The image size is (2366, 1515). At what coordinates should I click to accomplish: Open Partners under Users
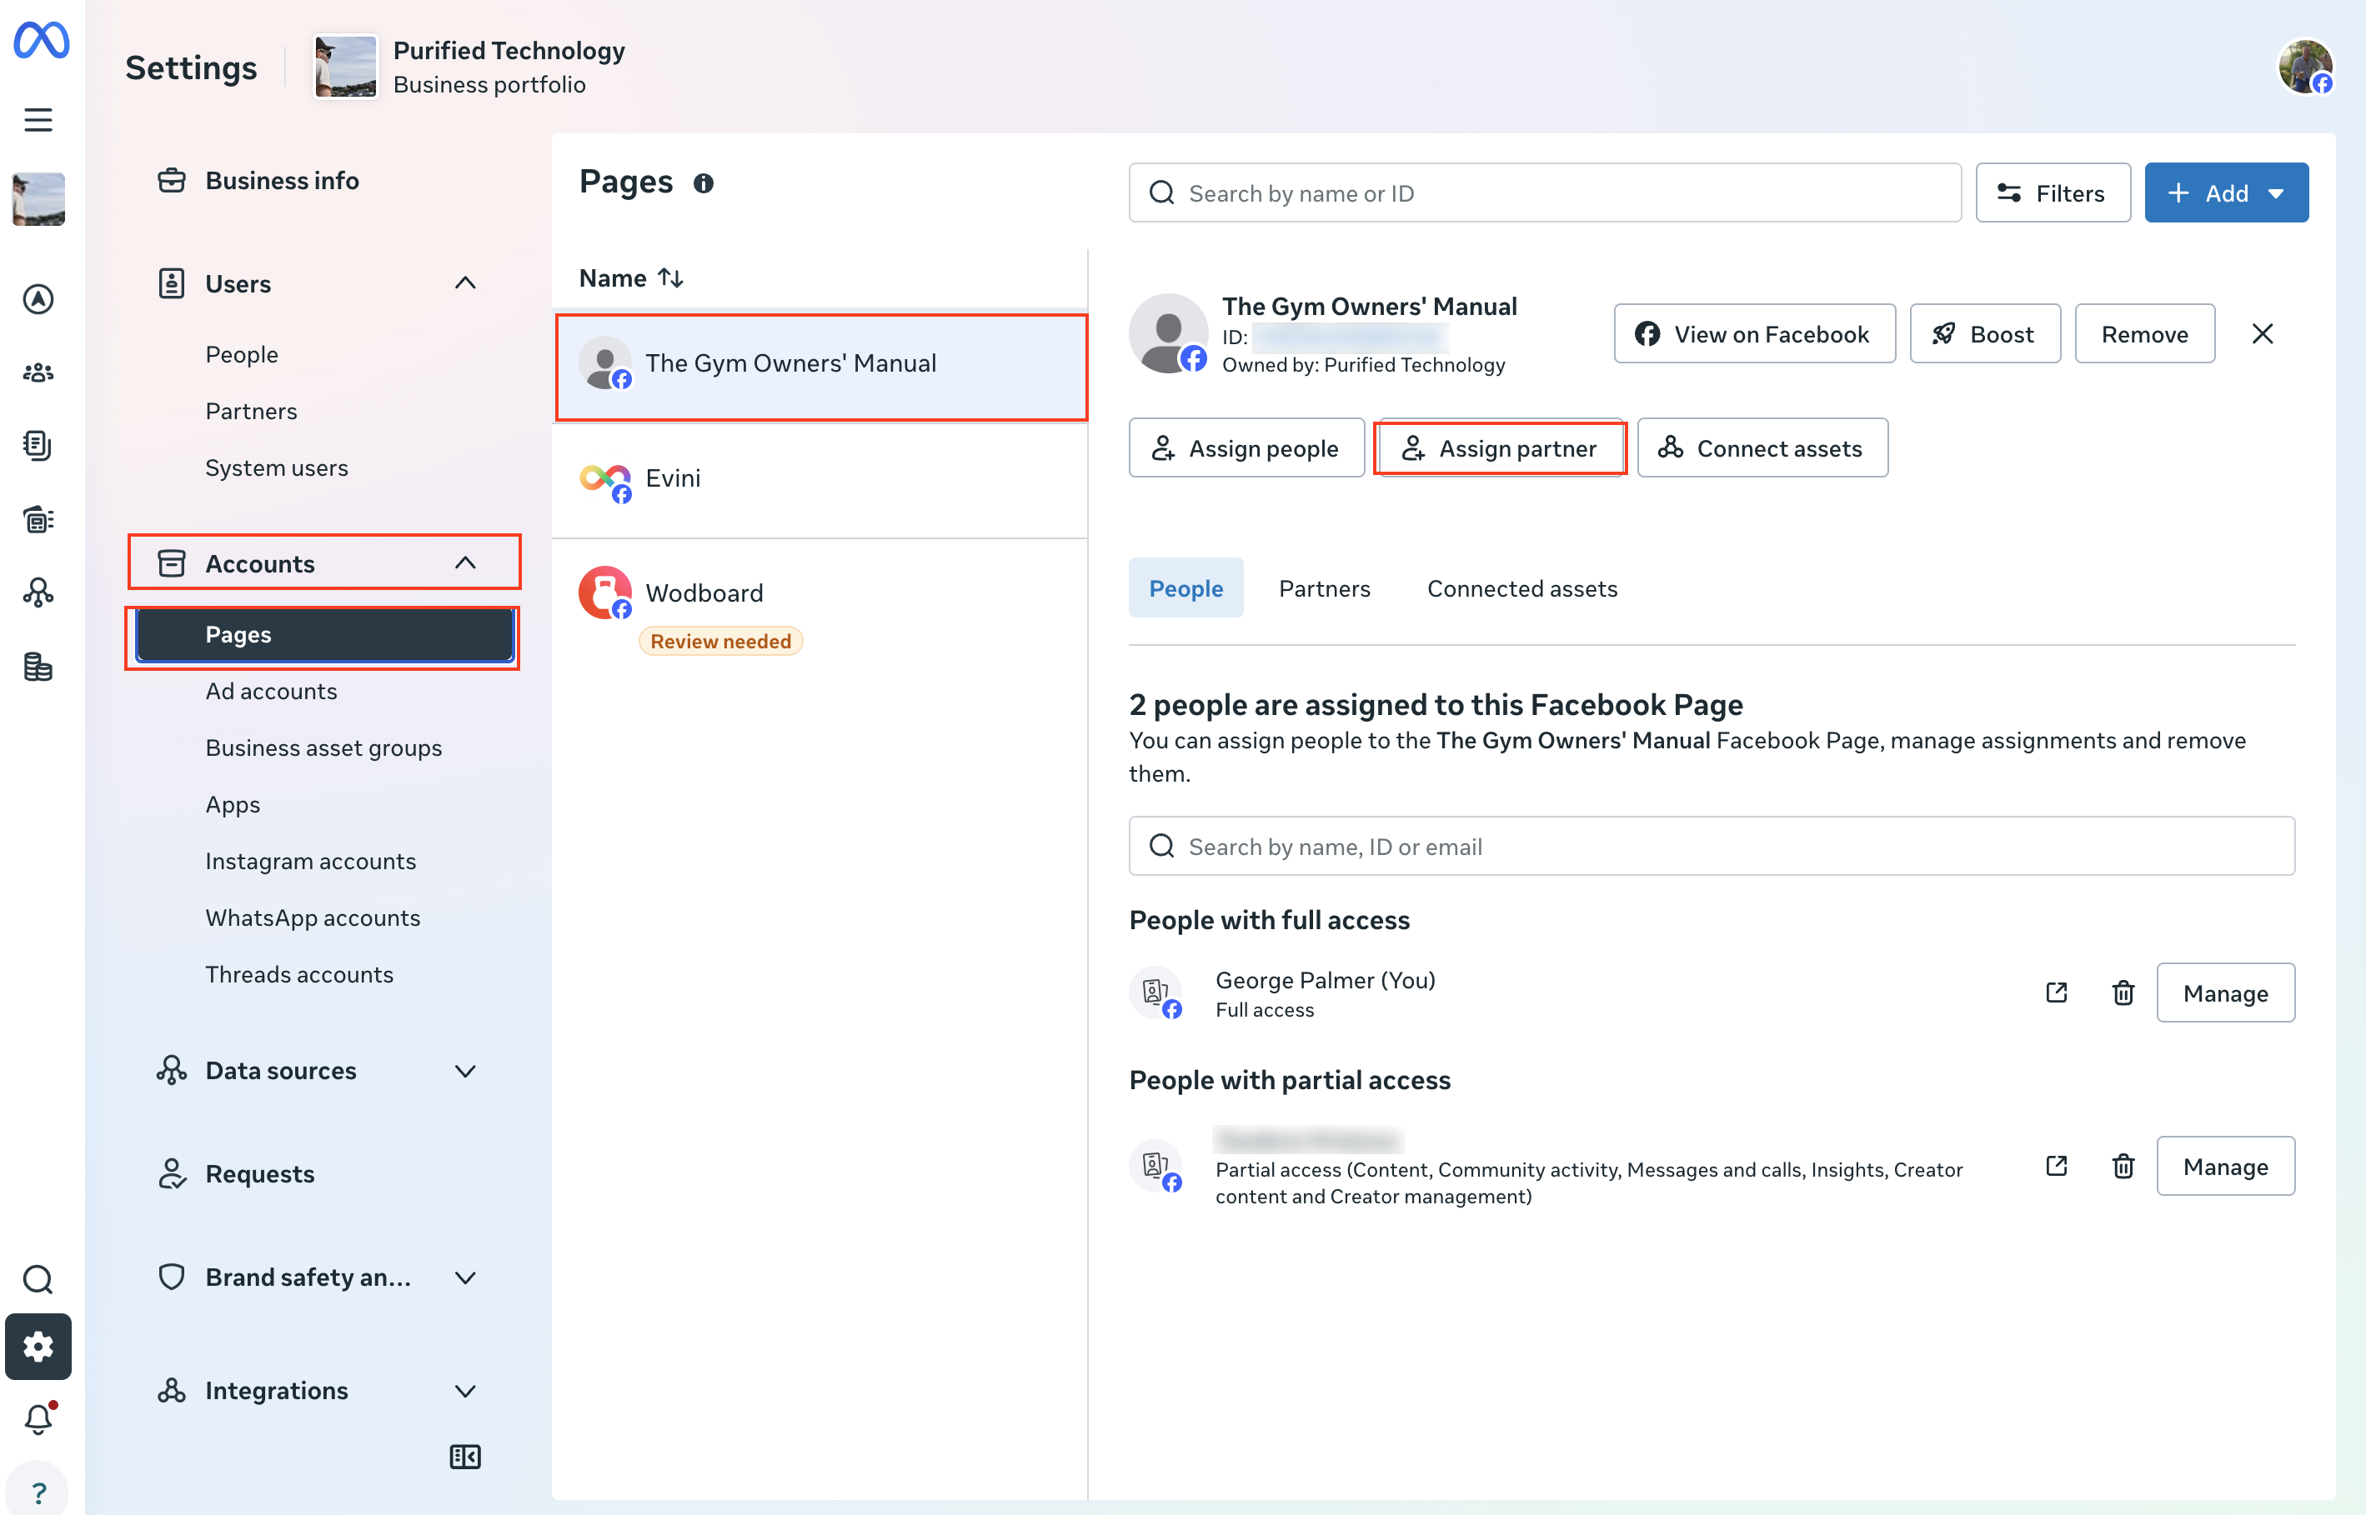tap(251, 411)
